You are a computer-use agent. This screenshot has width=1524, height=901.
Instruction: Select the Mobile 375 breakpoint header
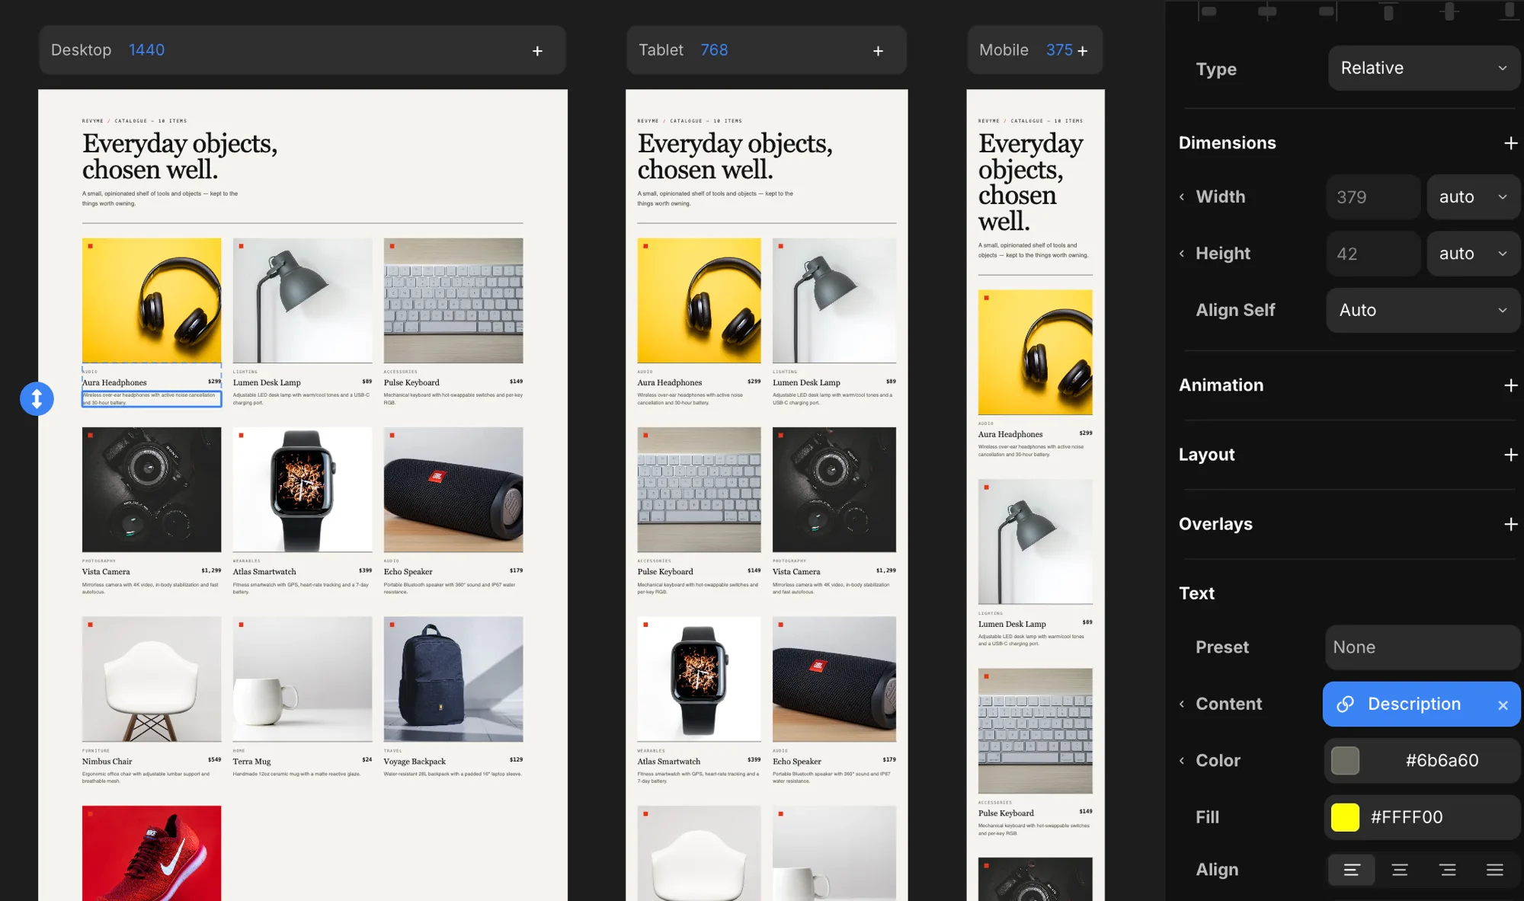pyautogui.click(x=1035, y=50)
